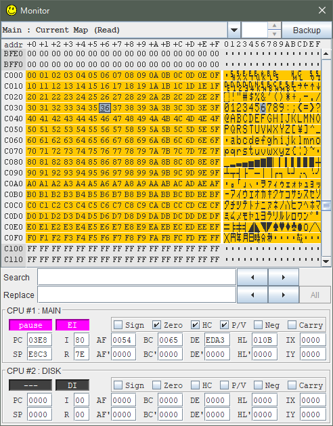Viewport: 333px width, 426px height.
Task: Check the DISK CPU Zero flag
Action: 157,385
